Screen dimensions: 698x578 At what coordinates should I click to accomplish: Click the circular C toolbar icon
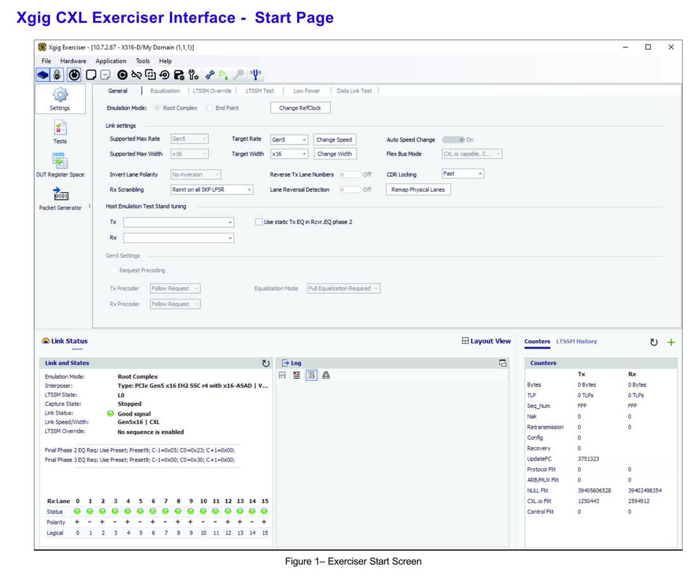[x=122, y=75]
